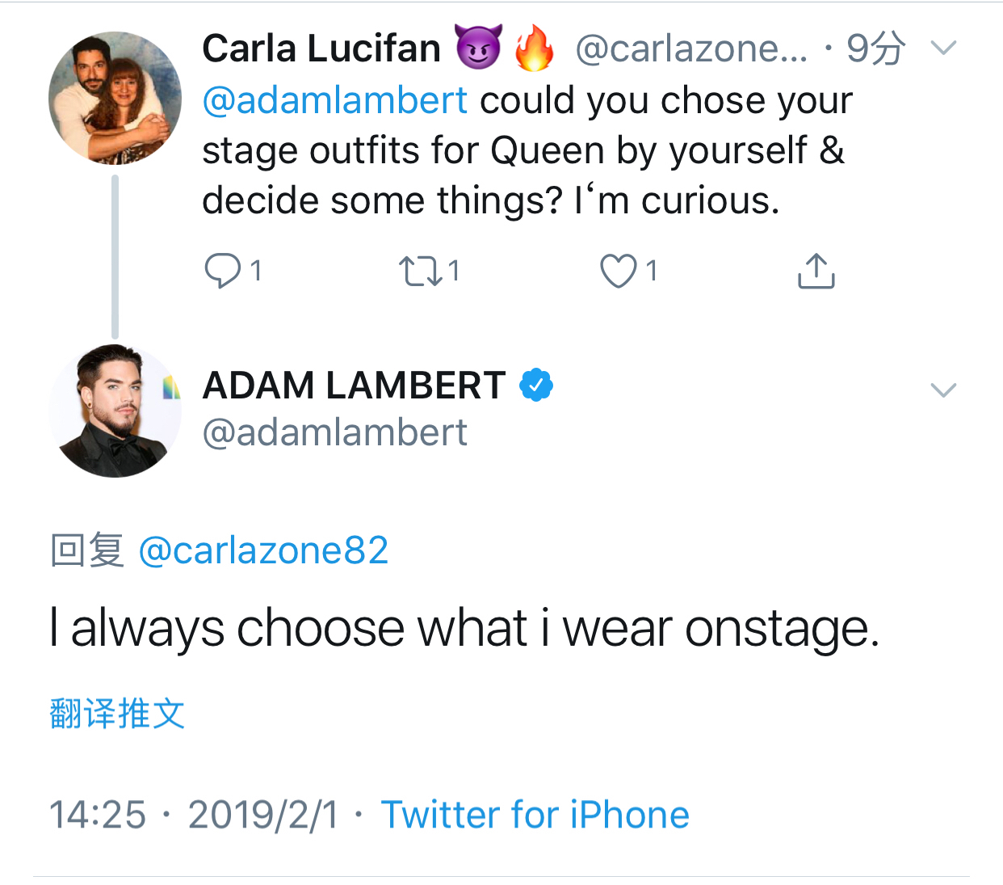Image resolution: width=1003 pixels, height=885 pixels.
Task: Open the Twitter for iPhone source link
Action: click(x=535, y=815)
